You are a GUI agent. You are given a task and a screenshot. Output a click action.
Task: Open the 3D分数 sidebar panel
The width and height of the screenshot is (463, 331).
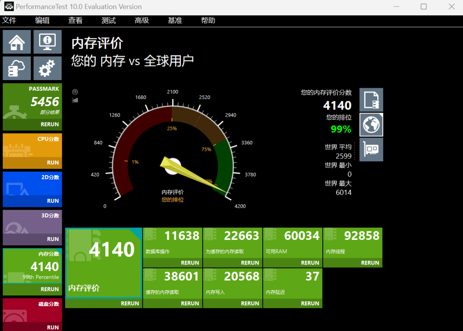[33, 222]
